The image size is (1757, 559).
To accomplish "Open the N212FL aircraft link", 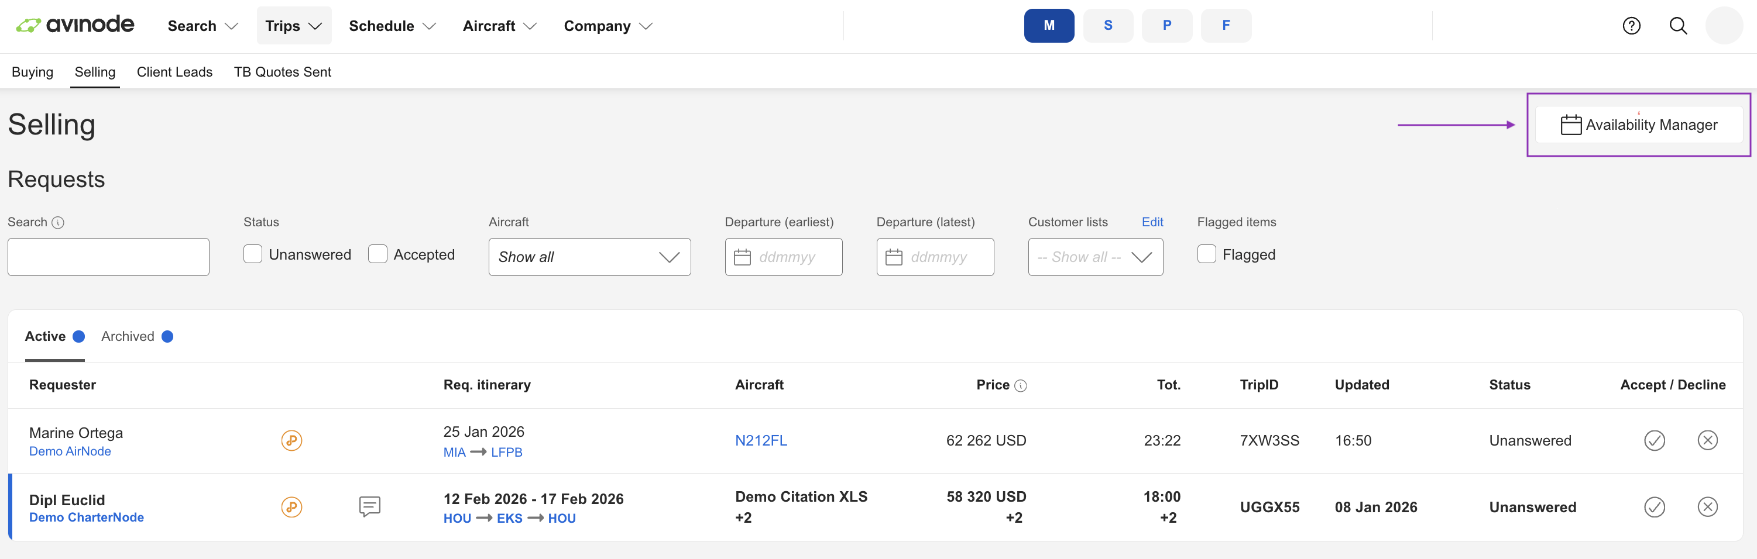I will pyautogui.click(x=761, y=440).
